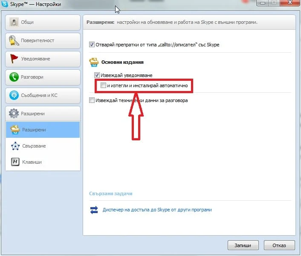Switch to Уведомяване settings tab
This screenshot has height=256, width=301.
coord(43,59)
